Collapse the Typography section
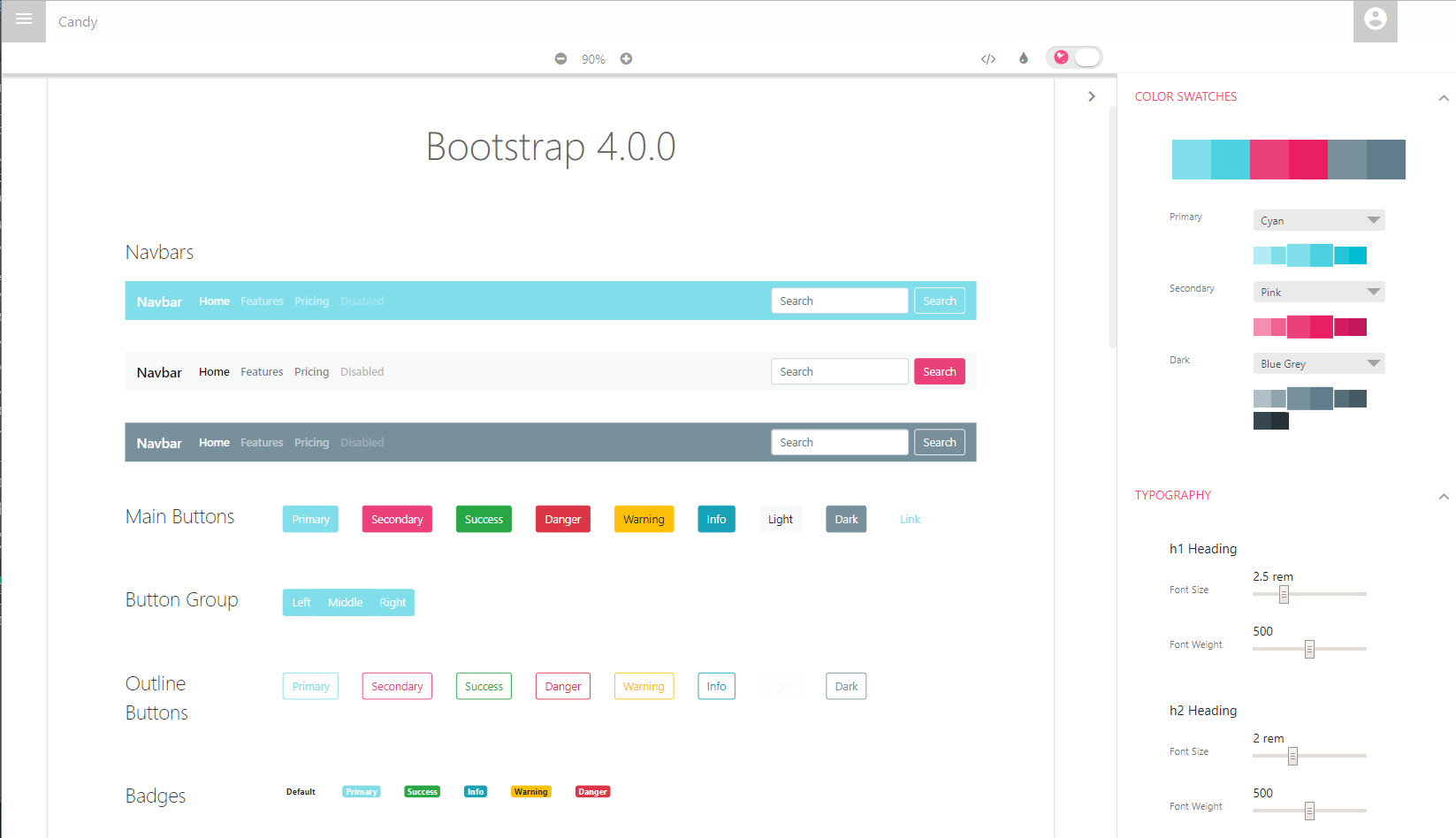The image size is (1456, 838). pyautogui.click(x=1443, y=497)
